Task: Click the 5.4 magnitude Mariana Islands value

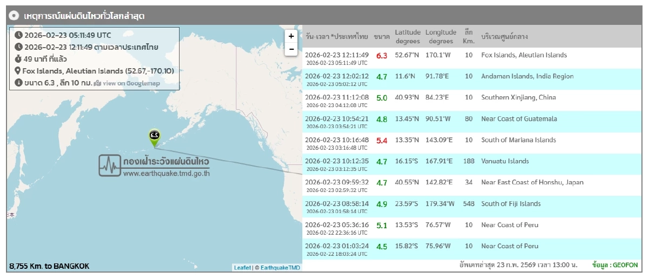Action: [381, 140]
